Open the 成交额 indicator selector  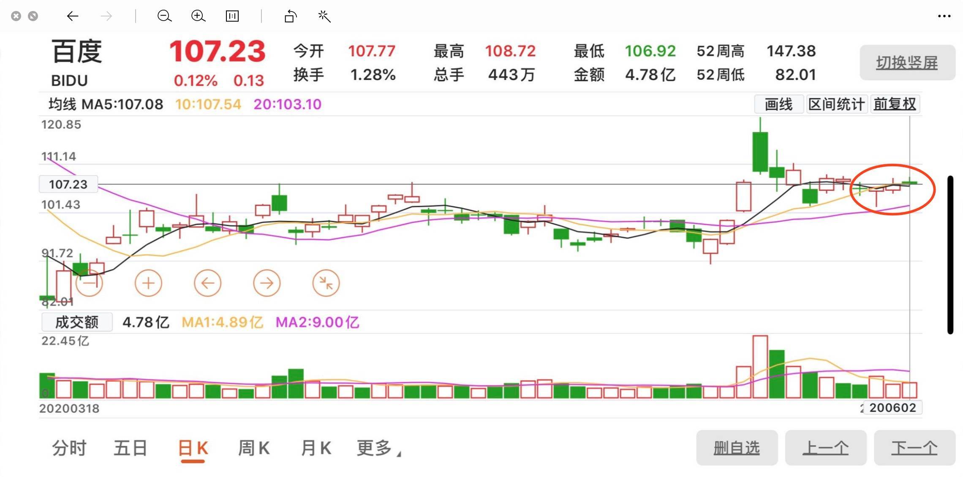77,322
